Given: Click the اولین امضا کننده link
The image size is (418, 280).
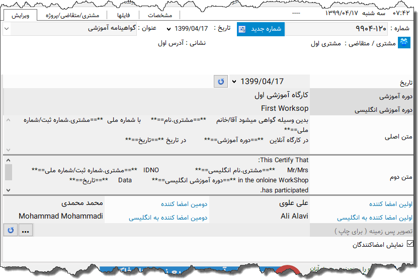Looking at the screenshot, I should (x=390, y=204).
